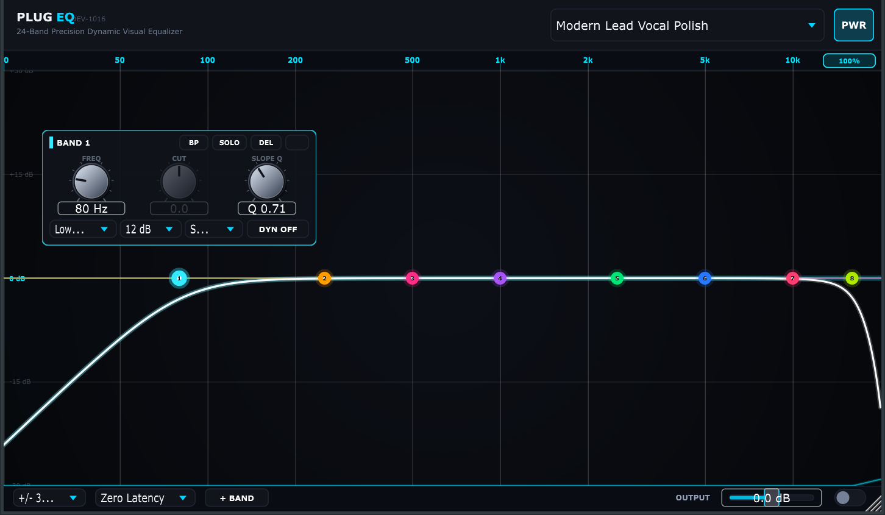Click the 1k frequency label
Viewport: 885px width, 515px height.
(500, 60)
